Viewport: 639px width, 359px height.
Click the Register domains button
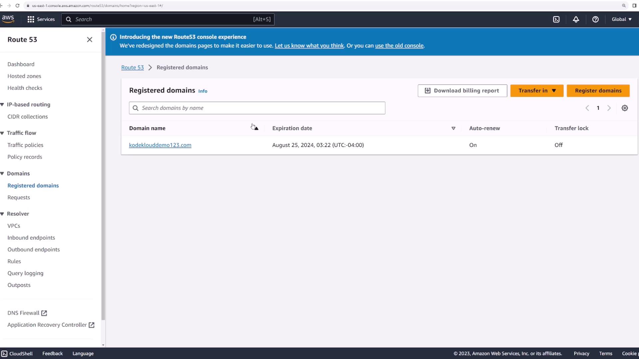coord(598,91)
